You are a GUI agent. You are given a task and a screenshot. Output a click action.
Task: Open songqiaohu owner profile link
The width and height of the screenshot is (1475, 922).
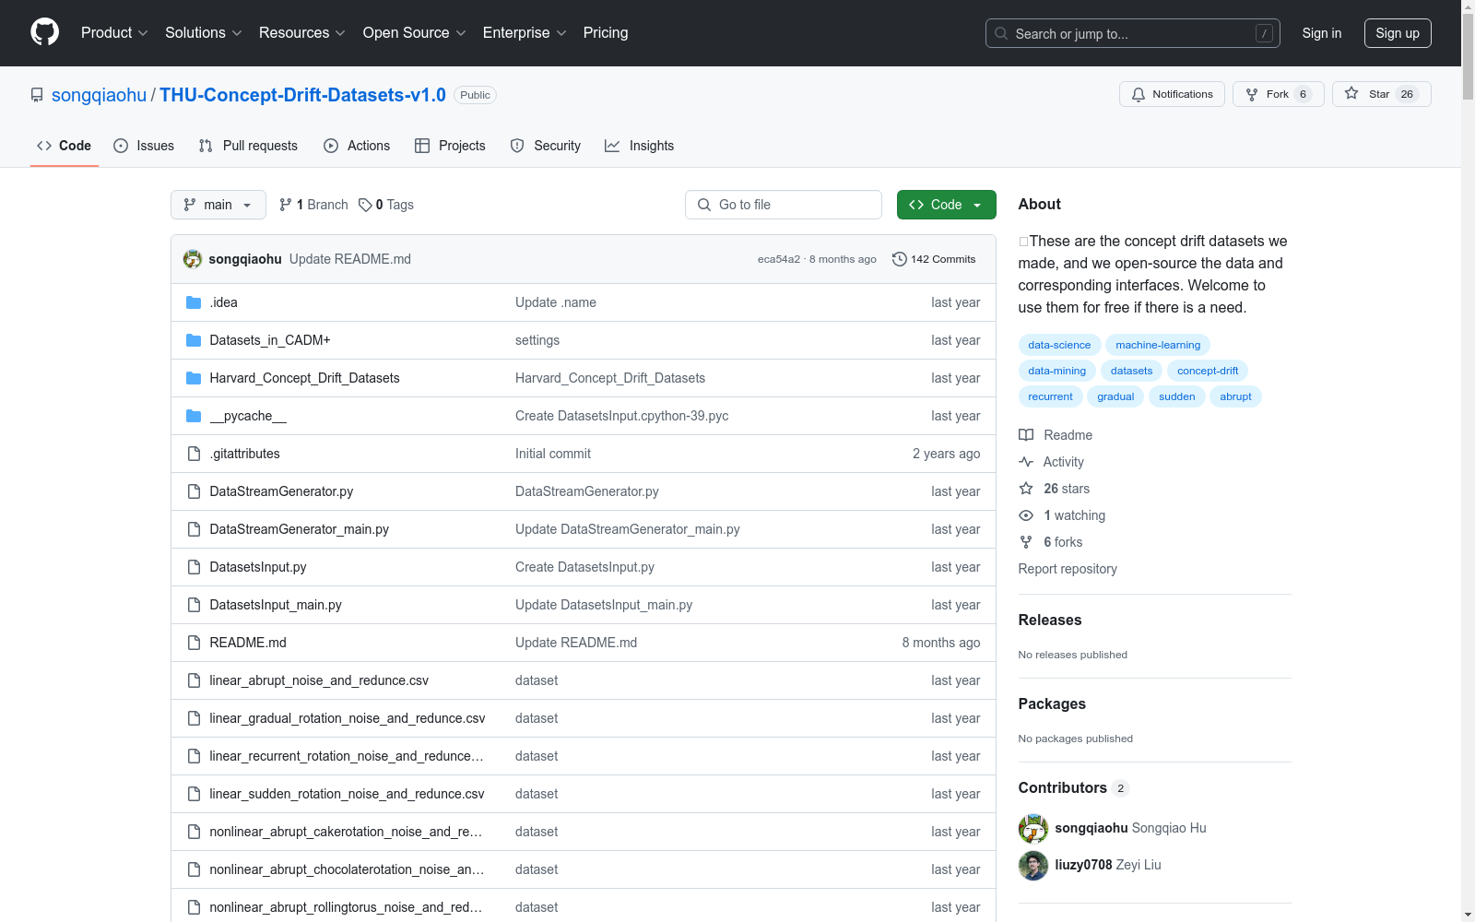[99, 95]
